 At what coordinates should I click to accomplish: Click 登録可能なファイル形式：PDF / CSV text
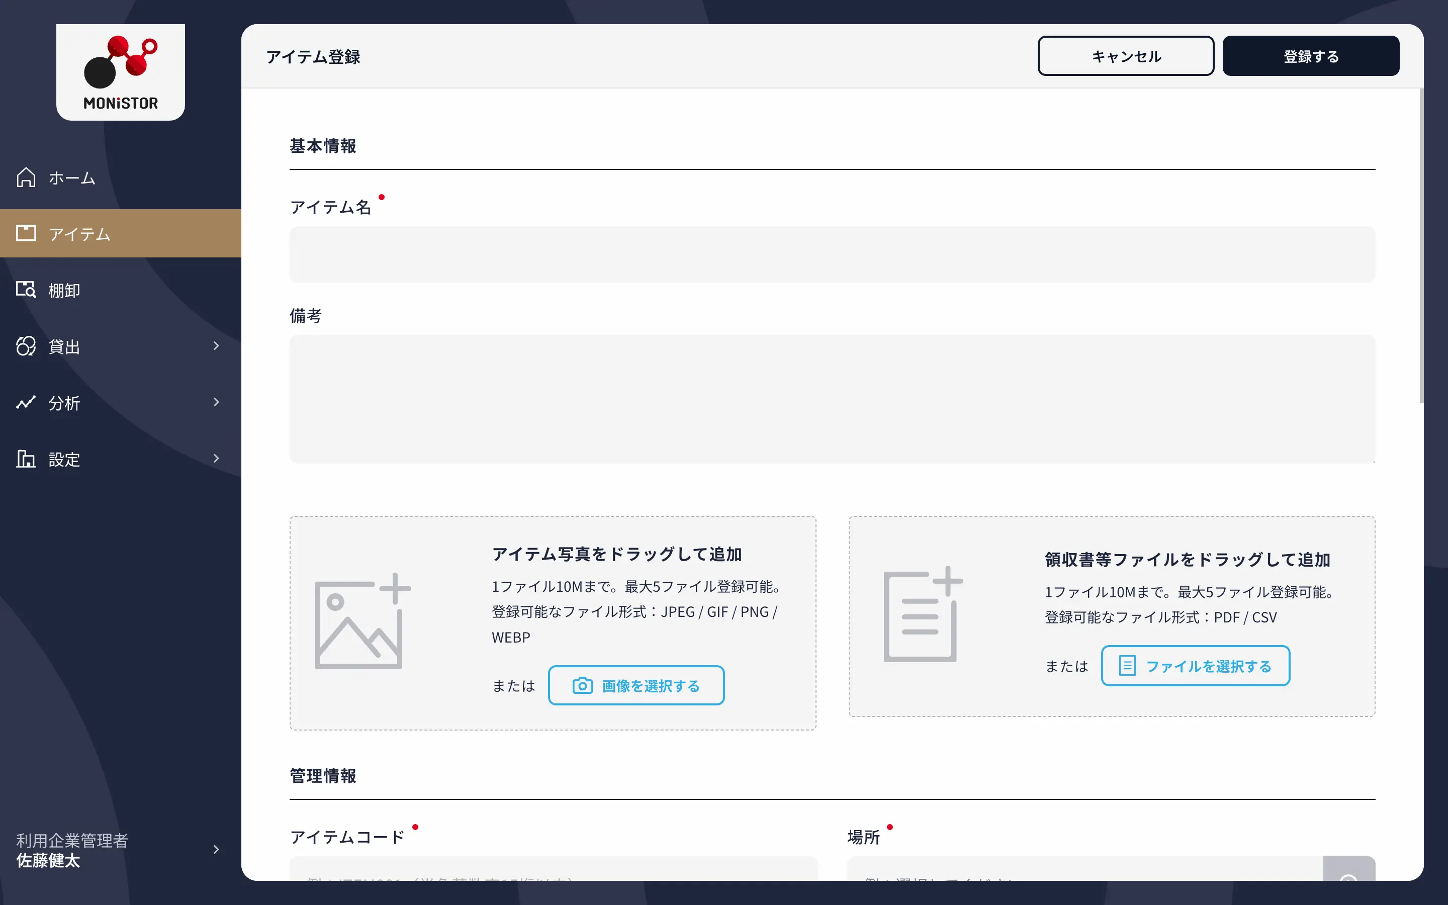1161,617
